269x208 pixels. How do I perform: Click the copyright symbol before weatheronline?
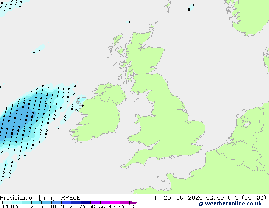click(201, 204)
